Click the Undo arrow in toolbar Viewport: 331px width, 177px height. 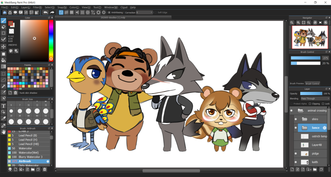[x=45, y=13]
